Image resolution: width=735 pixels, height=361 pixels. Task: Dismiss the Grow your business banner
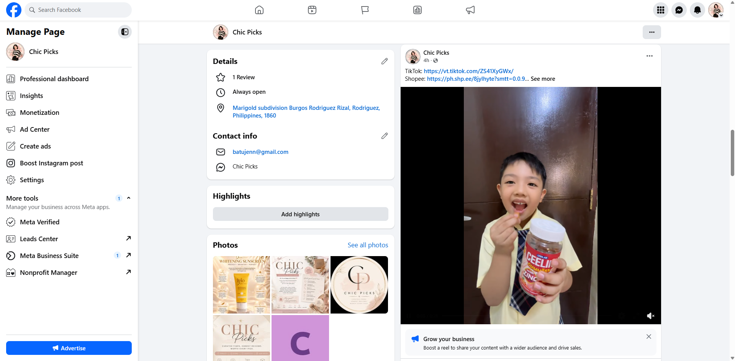(x=649, y=336)
